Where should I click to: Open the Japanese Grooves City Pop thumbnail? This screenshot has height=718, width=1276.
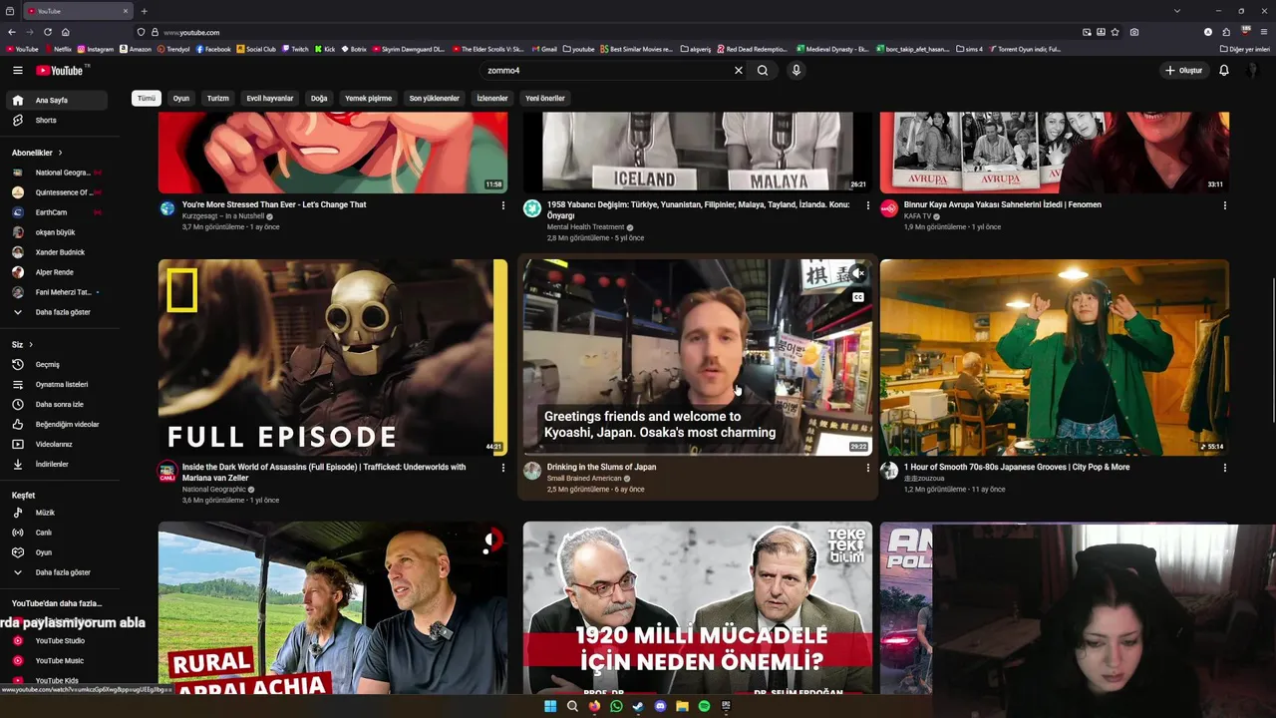pos(1055,357)
